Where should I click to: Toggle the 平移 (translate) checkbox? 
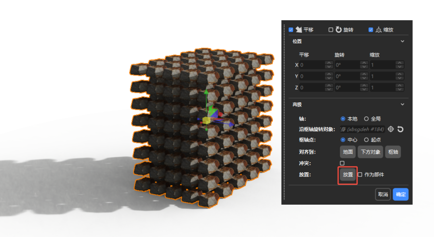tap(291, 30)
